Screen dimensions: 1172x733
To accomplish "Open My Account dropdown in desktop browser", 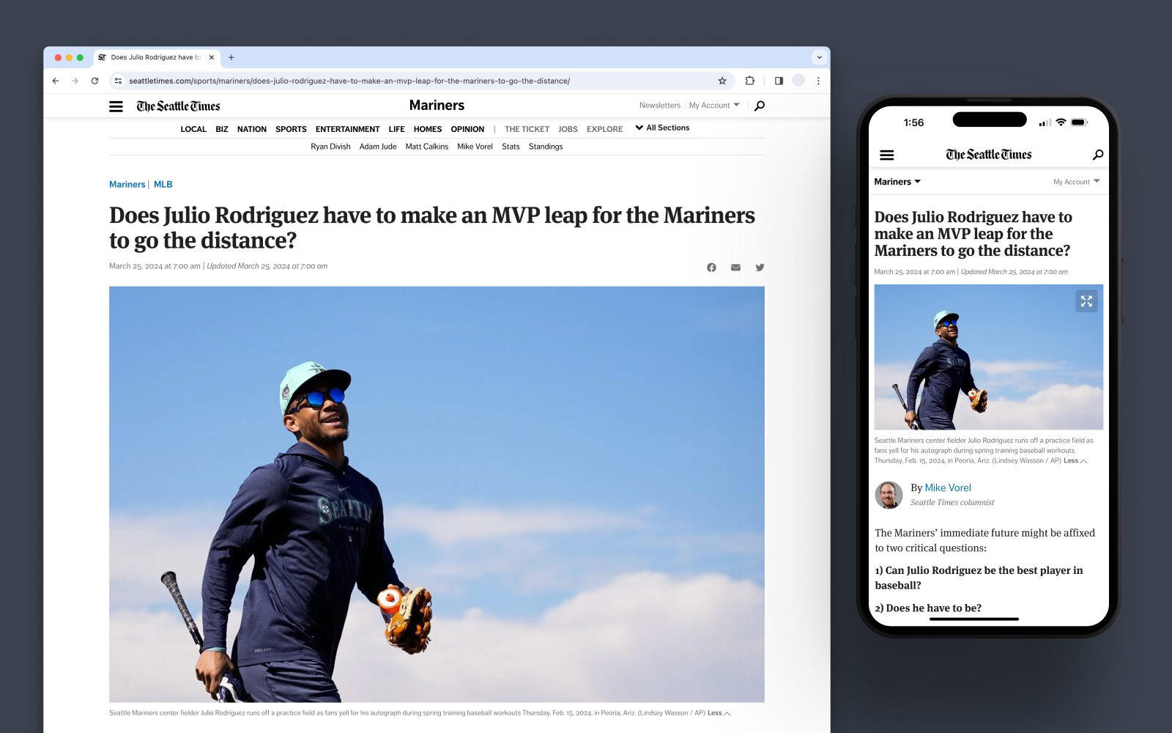I will click(x=714, y=106).
